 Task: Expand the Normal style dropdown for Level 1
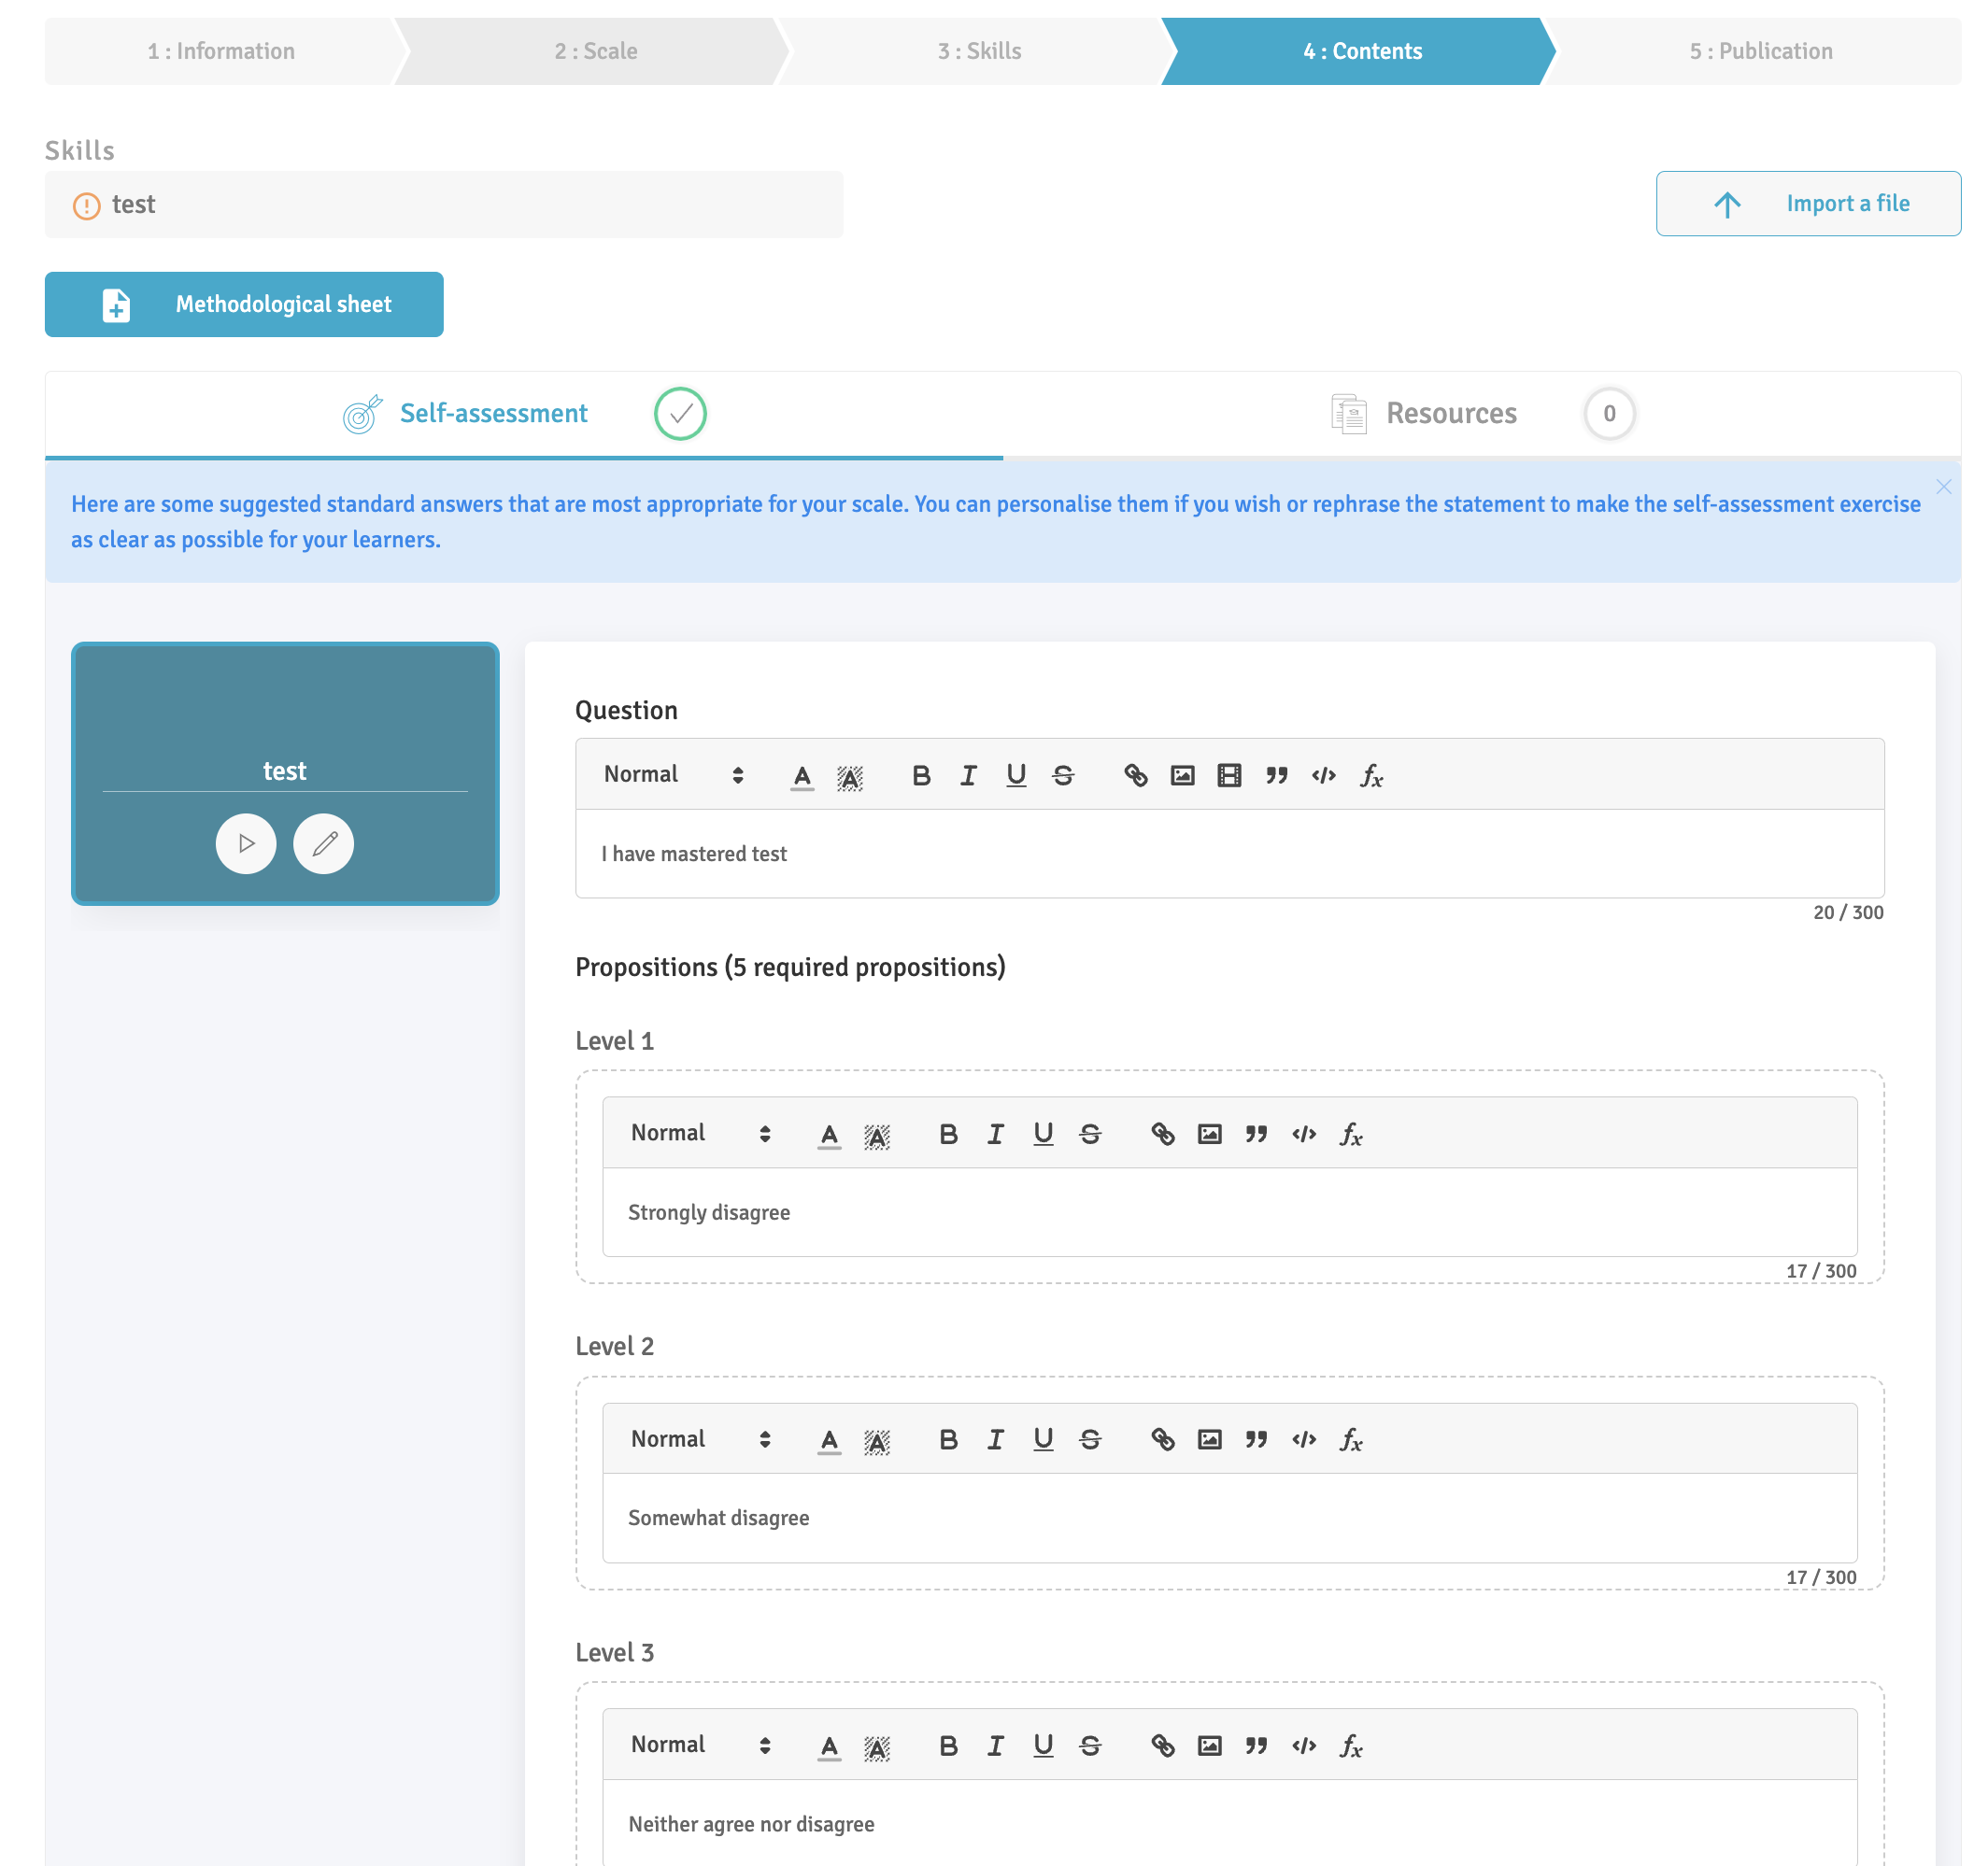pyautogui.click(x=700, y=1135)
